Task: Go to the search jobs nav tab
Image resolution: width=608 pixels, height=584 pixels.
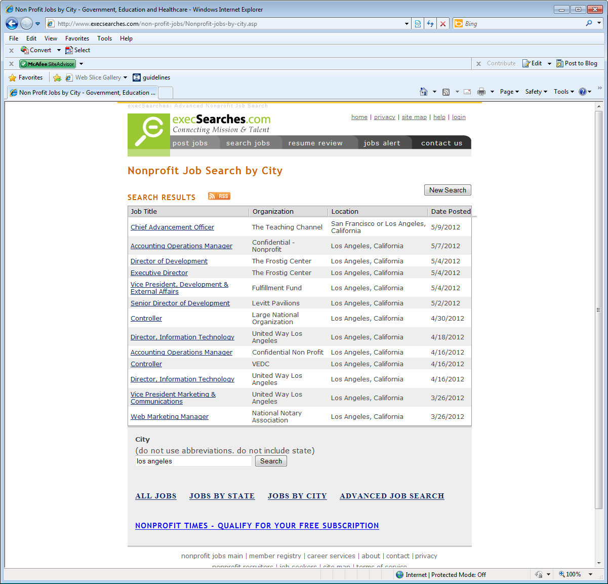Action: coord(248,143)
